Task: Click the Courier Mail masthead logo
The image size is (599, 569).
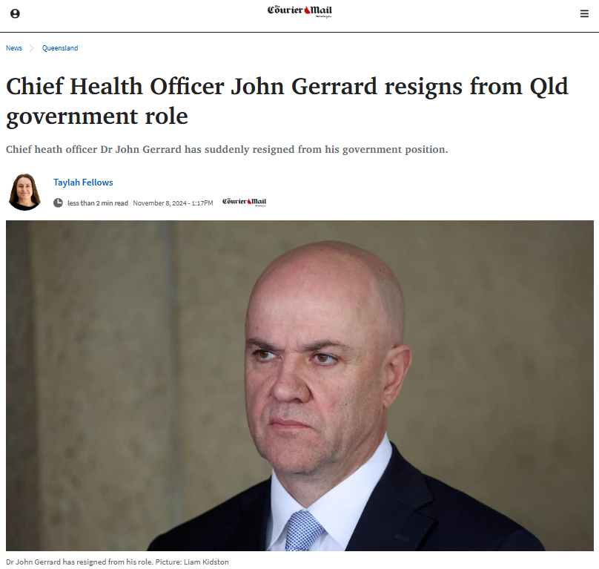Action: tap(299, 11)
